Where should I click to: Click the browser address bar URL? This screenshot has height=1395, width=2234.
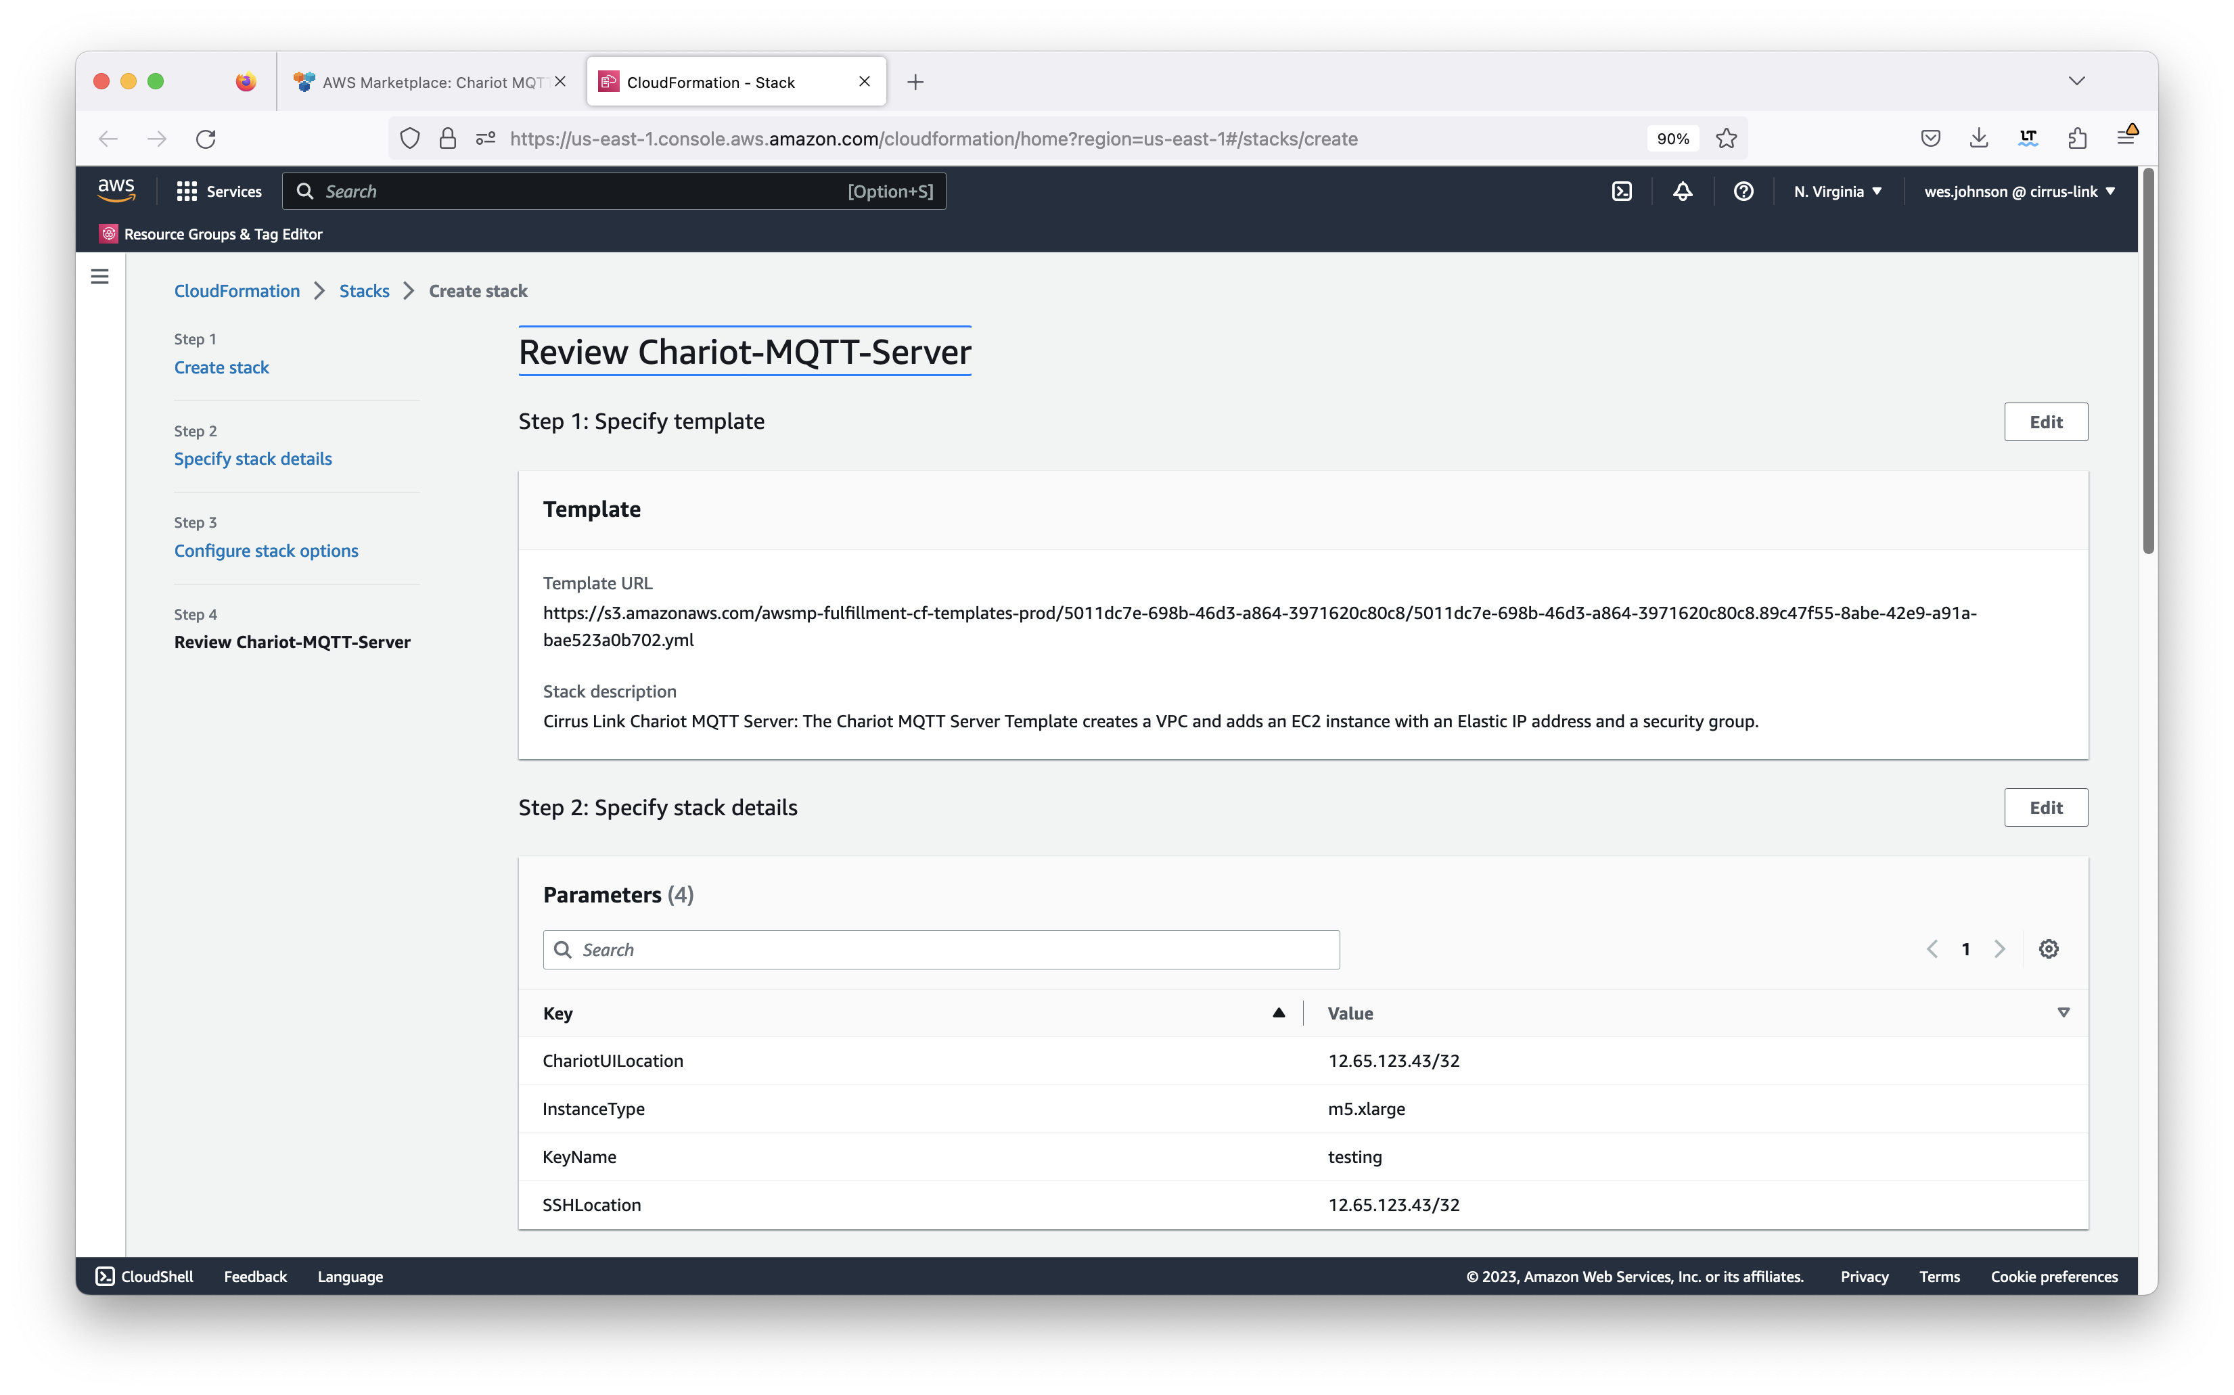click(934, 139)
